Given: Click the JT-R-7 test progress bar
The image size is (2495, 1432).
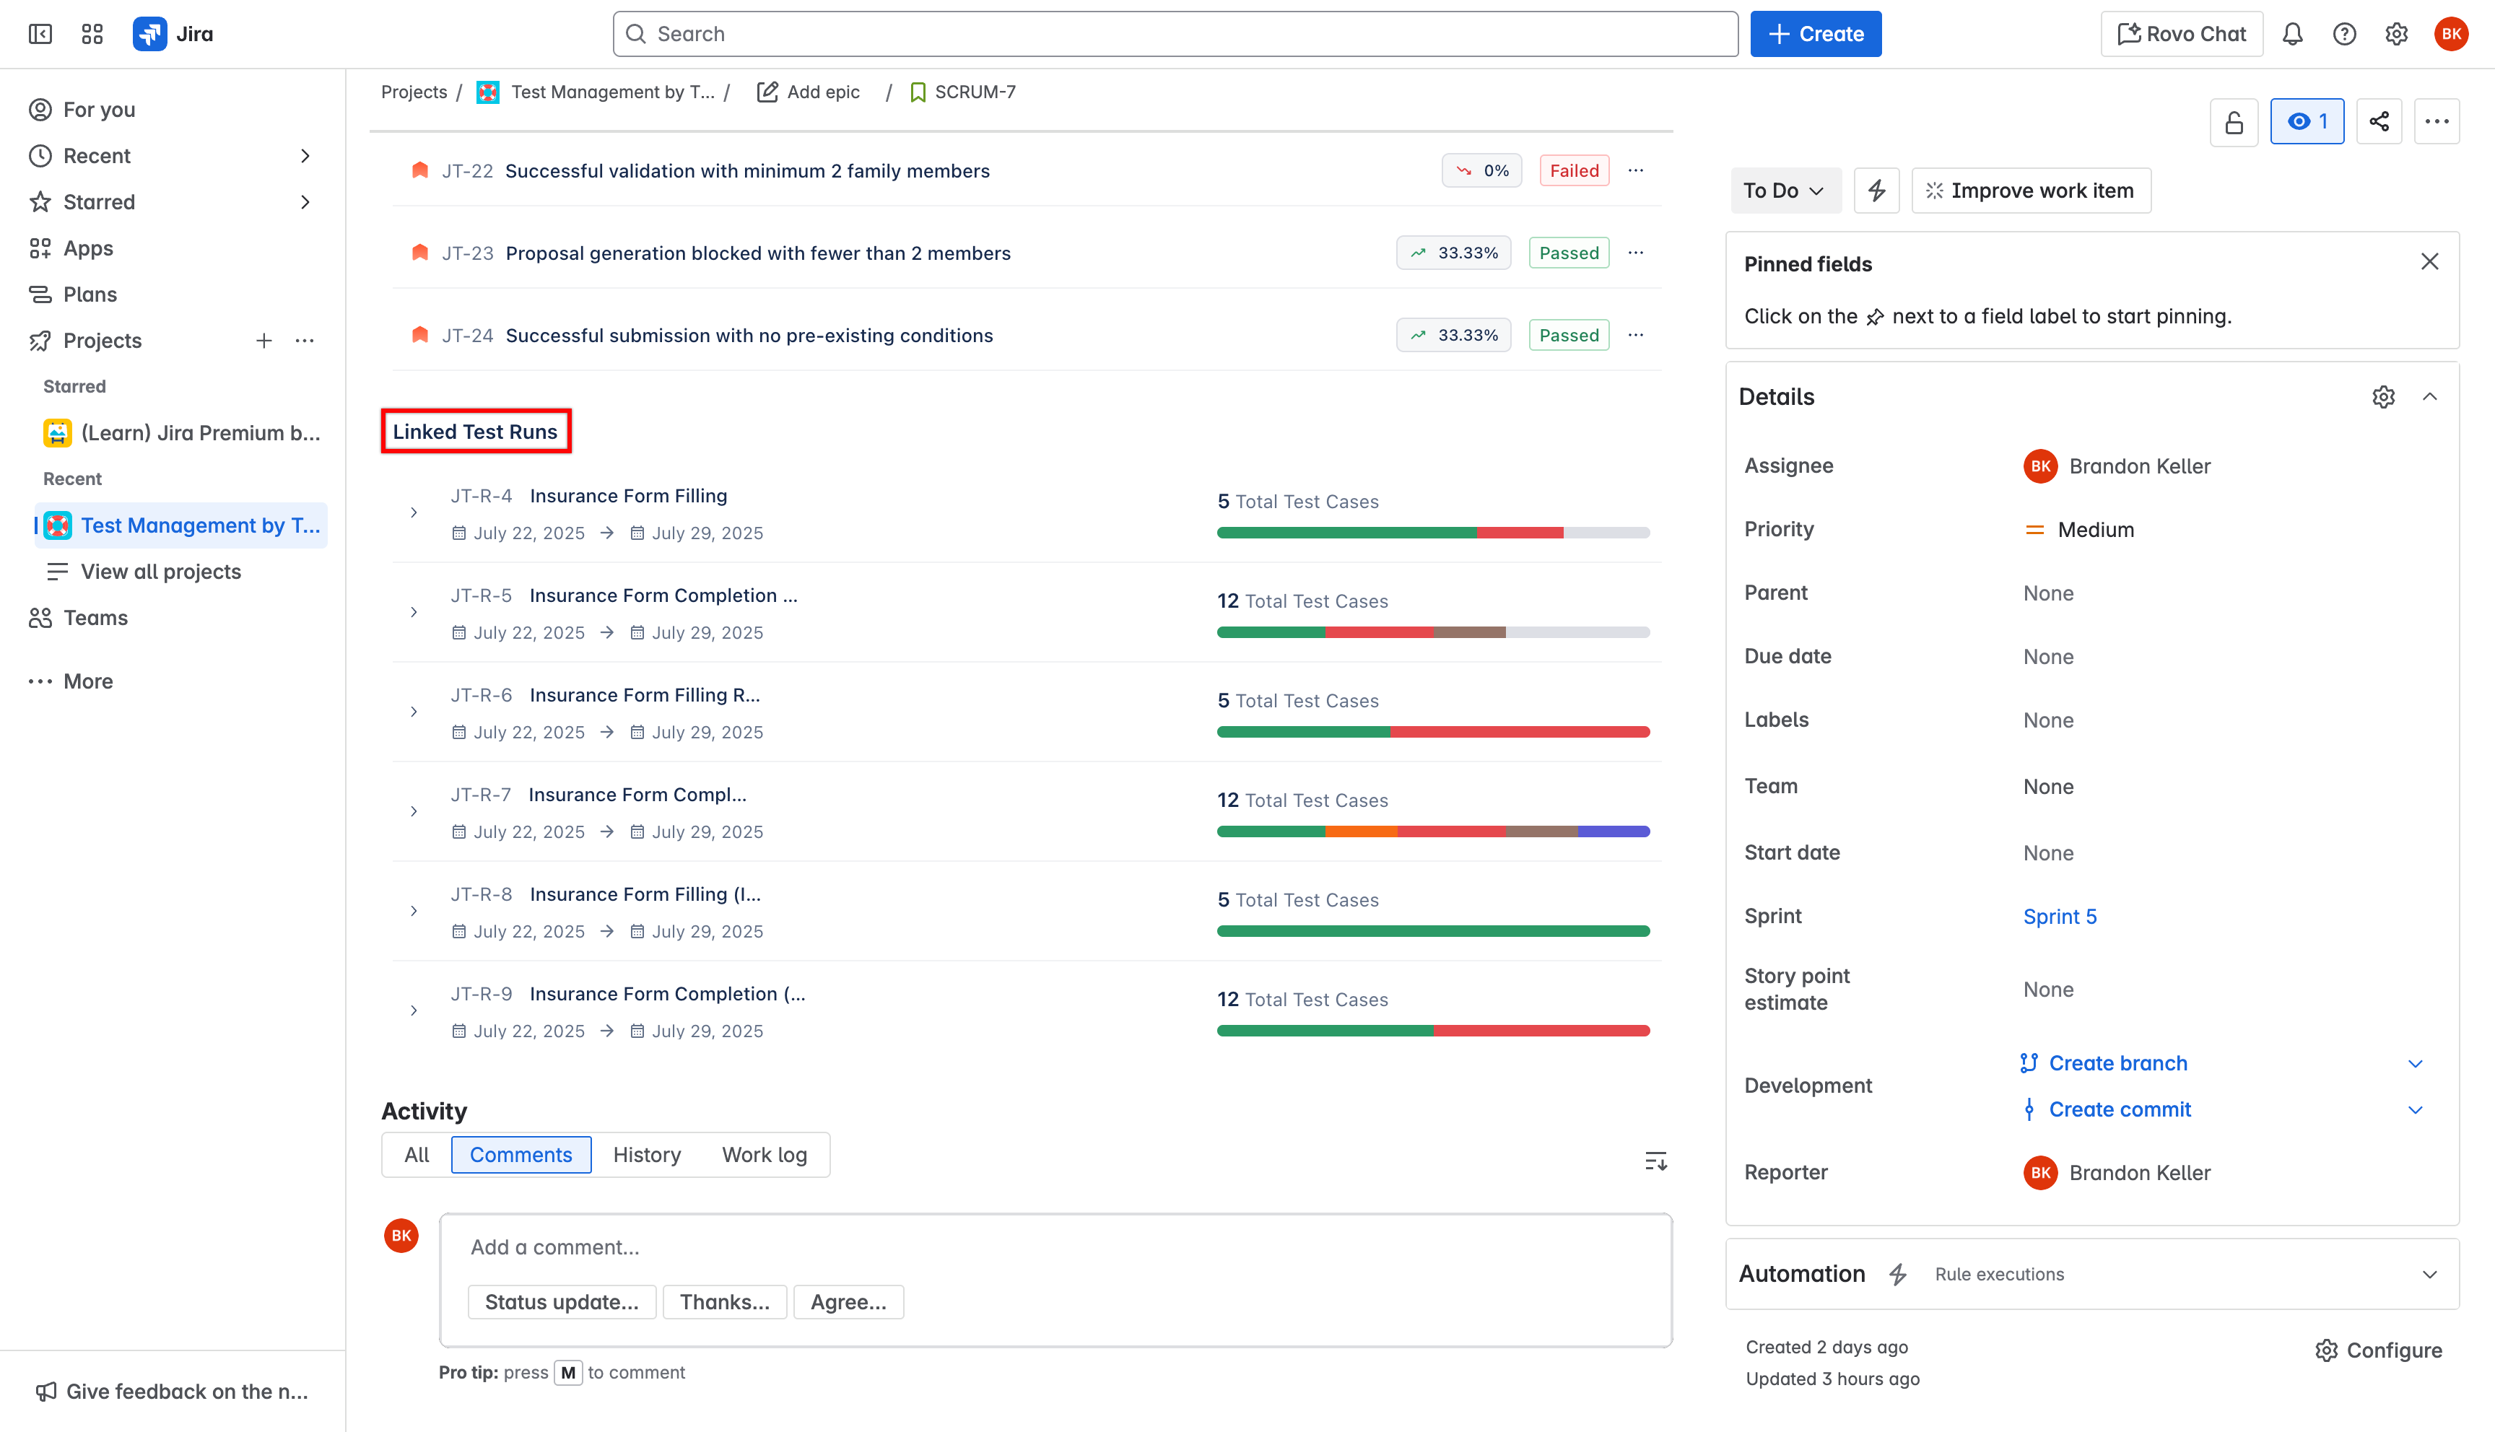Looking at the screenshot, I should [x=1433, y=832].
